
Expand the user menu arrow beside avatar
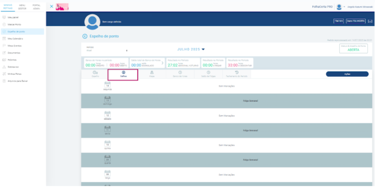pyautogui.click(x=345, y=7)
